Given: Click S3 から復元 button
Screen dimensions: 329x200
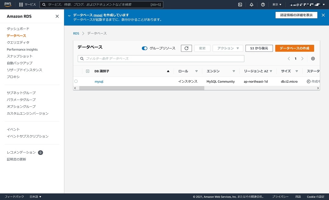Looking at the screenshot, I should pyautogui.click(x=259, y=48).
